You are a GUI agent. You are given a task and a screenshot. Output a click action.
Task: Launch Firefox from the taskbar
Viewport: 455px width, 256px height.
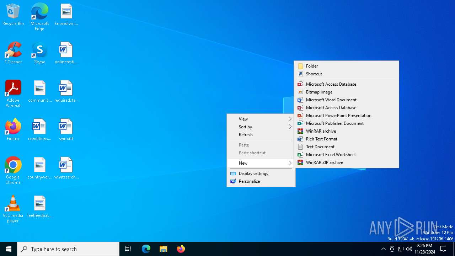(x=181, y=249)
